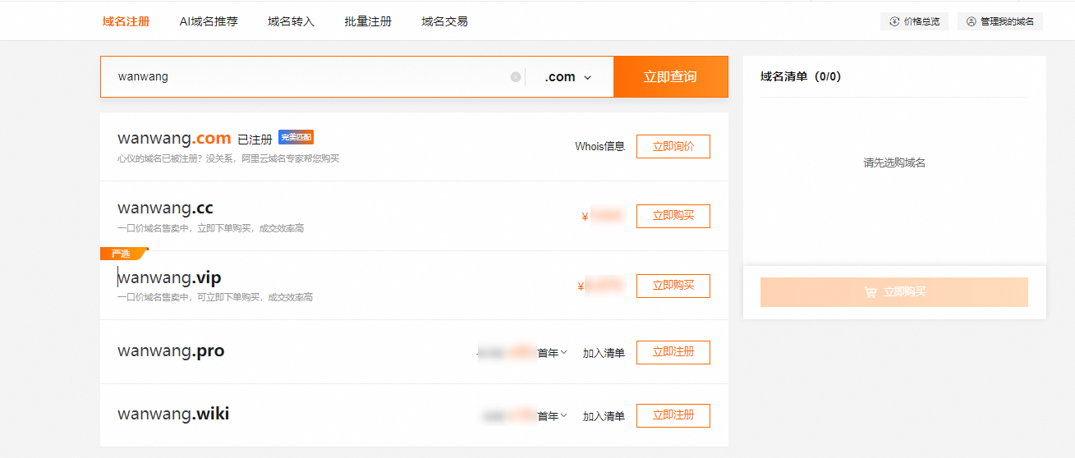Click the 完美匹配 badge beside wanwang.com

pyautogui.click(x=296, y=137)
